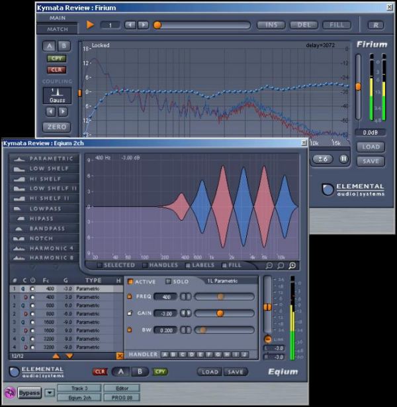
Task: Toggle the BW lock icon
Action: [130, 329]
